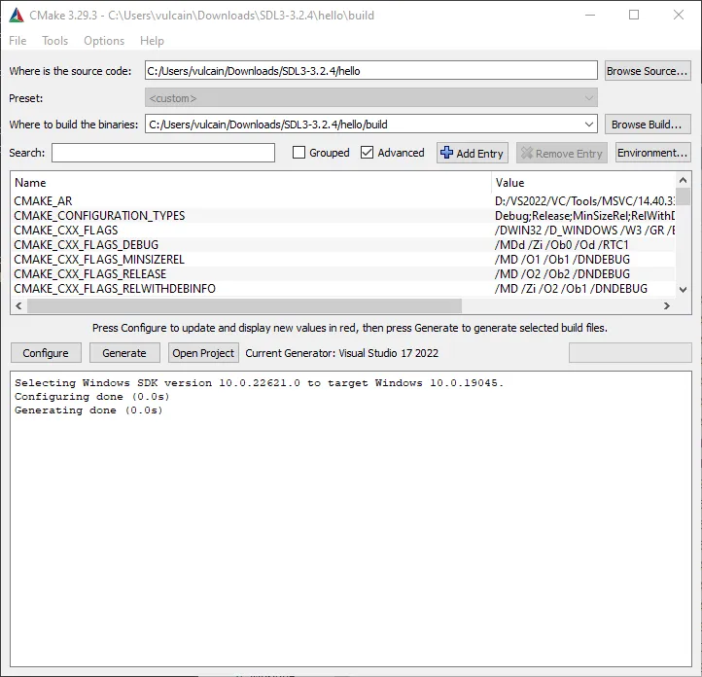Select the CMAKE_CXX_FLAGS_MINSIZEREL row
The image size is (702, 677).
342,260
